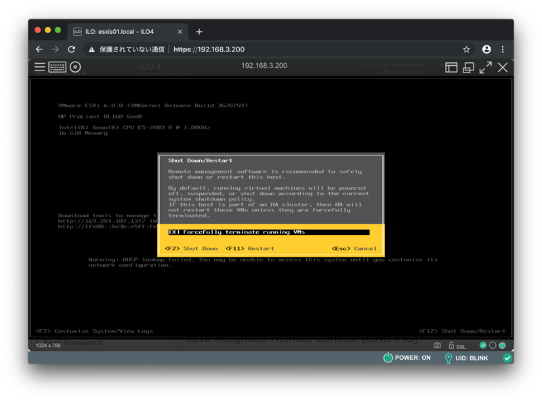
Task: Click the green check icon in the footer
Action: coord(507,358)
